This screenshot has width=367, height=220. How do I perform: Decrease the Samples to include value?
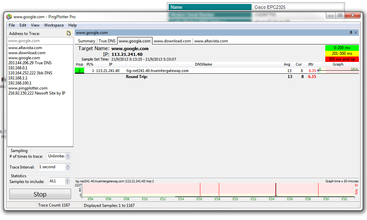(68, 183)
